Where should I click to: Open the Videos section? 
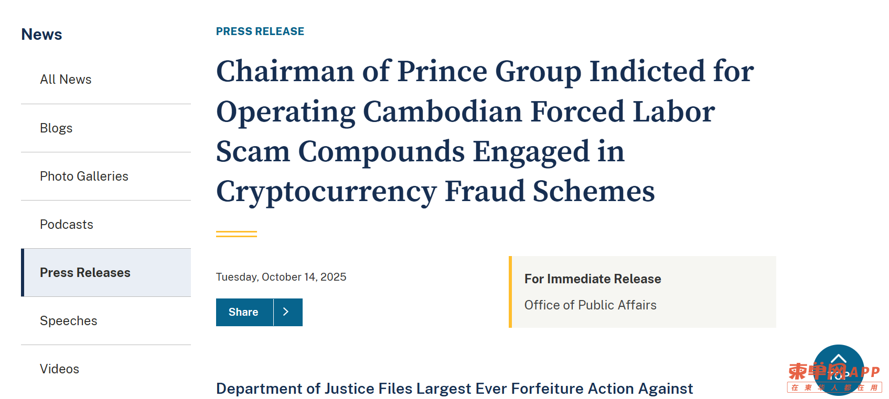click(59, 369)
